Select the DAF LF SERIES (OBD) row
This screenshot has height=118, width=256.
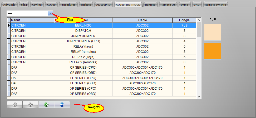83,83
